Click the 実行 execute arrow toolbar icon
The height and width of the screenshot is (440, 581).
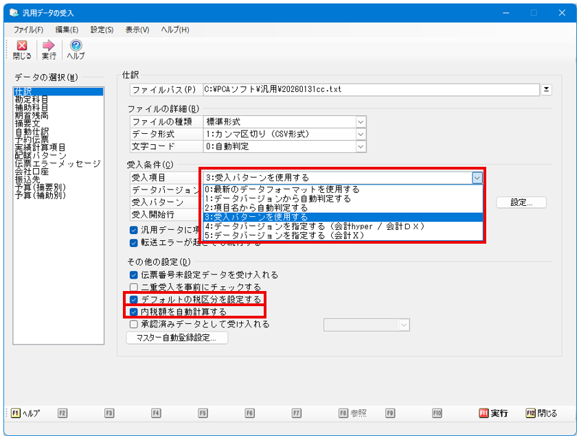point(49,46)
